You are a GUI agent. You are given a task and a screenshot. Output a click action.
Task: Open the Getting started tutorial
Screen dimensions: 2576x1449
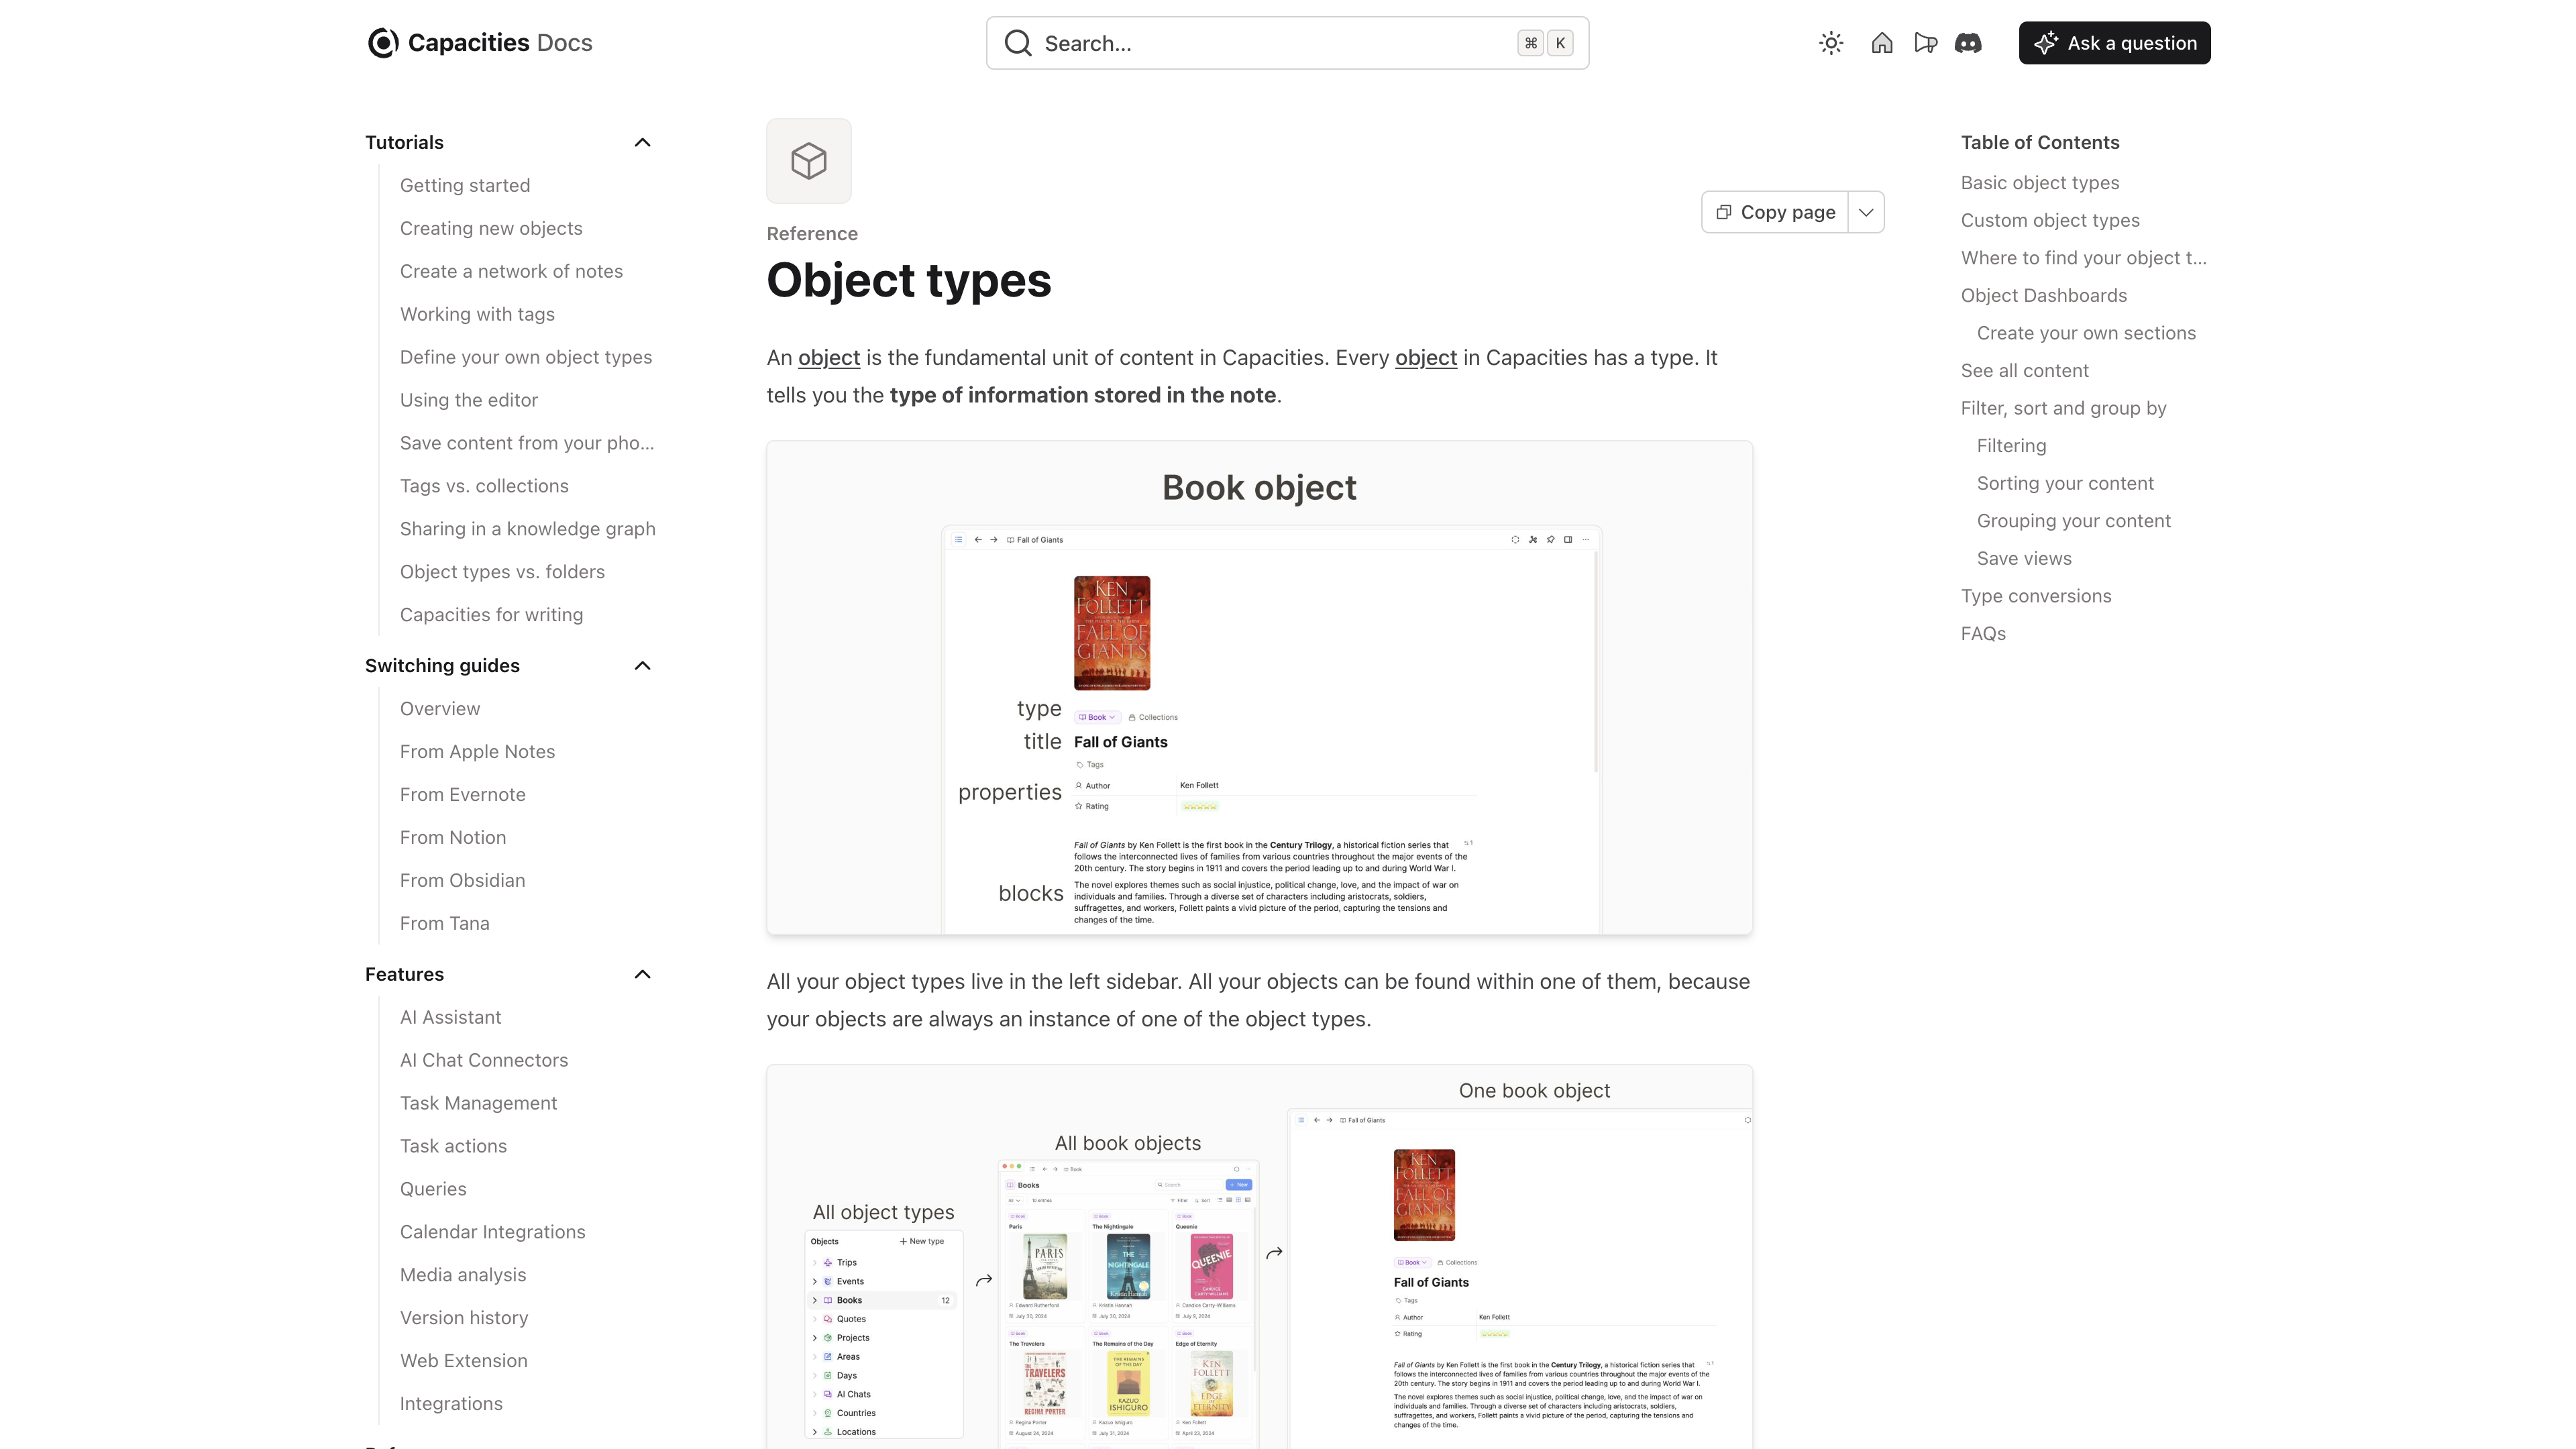[x=465, y=185]
